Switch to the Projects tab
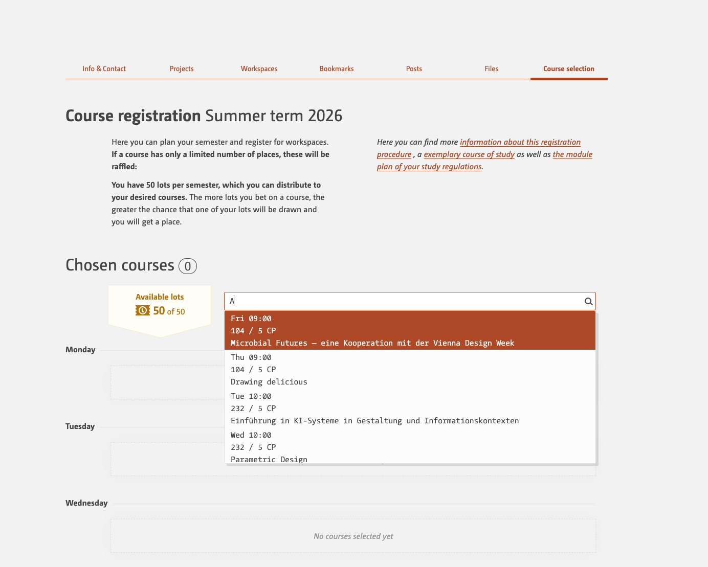 182,69
